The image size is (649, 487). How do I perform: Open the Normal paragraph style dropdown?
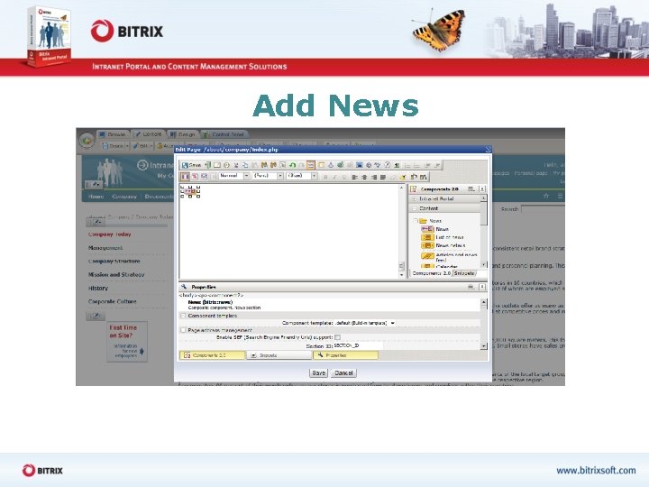pyautogui.click(x=234, y=176)
